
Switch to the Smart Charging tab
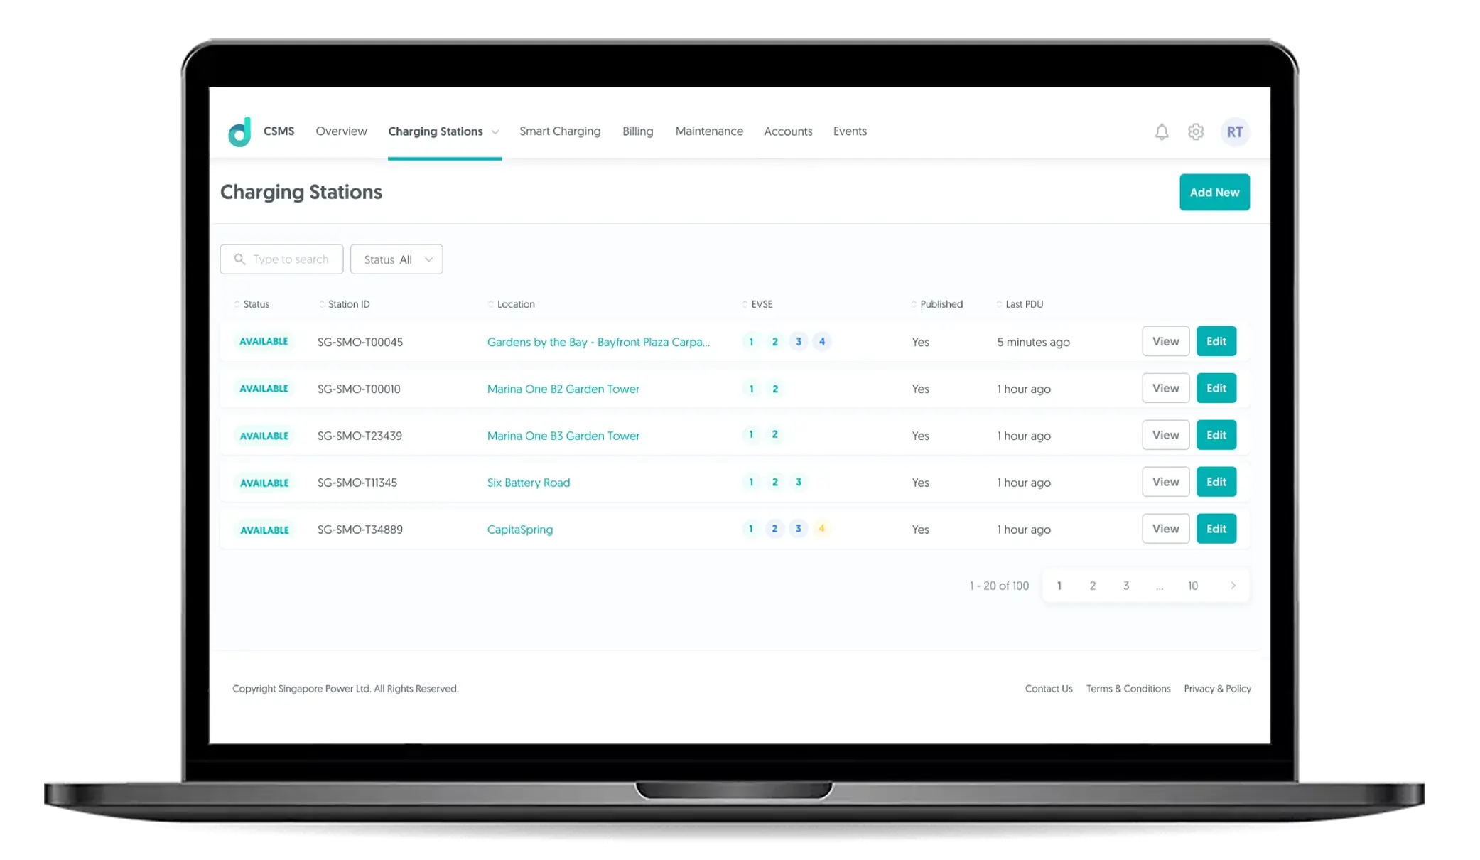coord(560,131)
